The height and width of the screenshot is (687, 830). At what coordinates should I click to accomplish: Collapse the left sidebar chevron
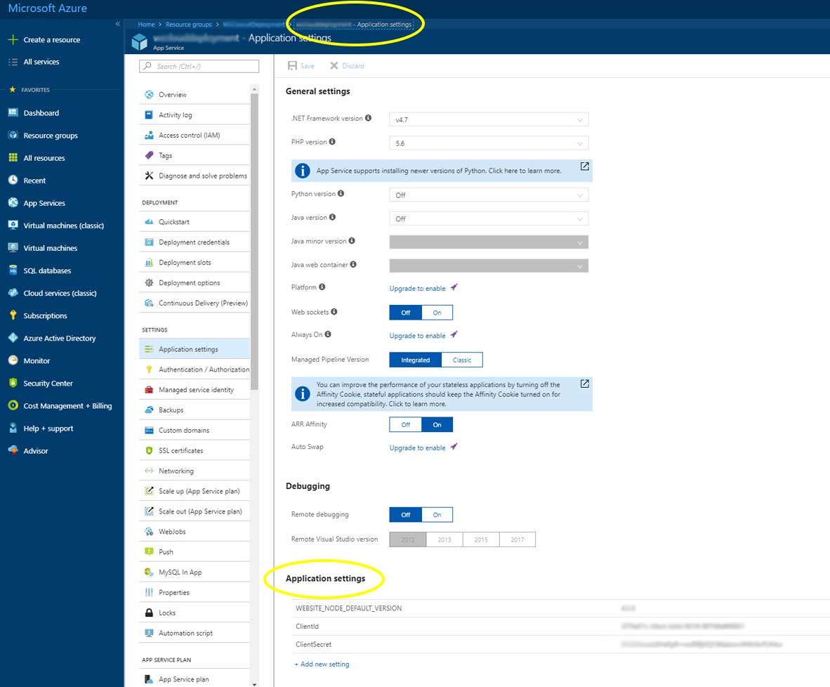[118, 25]
